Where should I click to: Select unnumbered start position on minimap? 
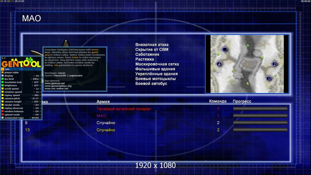[225, 49]
